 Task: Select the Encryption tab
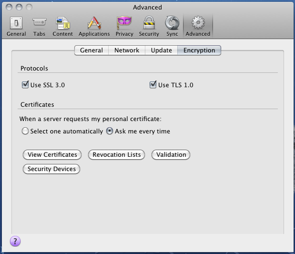coord(199,50)
